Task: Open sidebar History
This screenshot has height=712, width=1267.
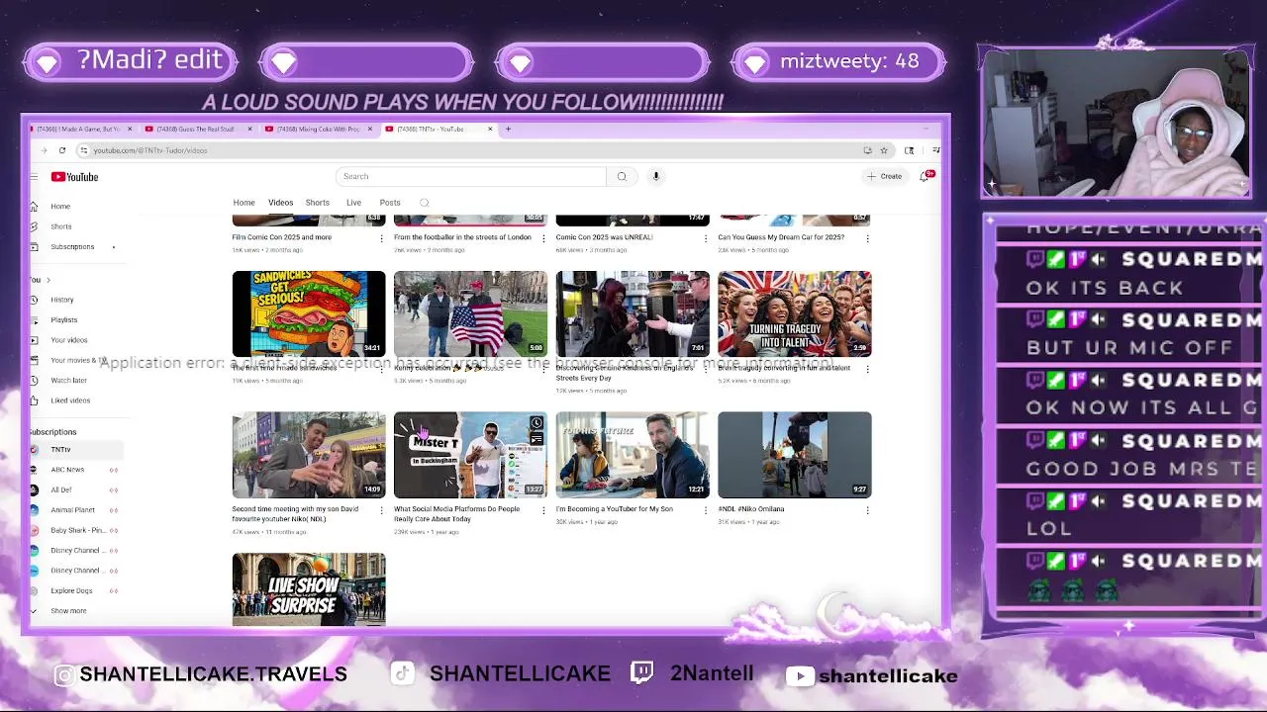Action: pos(62,300)
